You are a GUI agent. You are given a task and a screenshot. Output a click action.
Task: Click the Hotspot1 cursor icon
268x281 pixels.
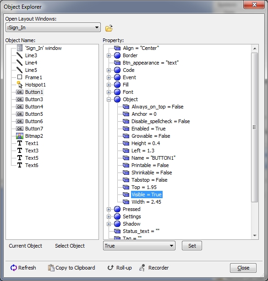click(x=20, y=85)
